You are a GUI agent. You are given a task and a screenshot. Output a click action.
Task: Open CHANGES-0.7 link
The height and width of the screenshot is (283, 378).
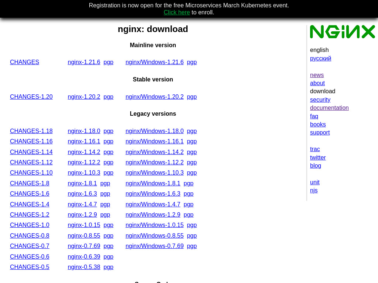coord(30,246)
